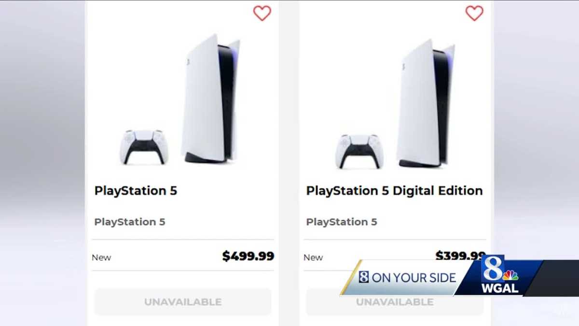Click the heart icon on the PlayStation 5 card
This screenshot has height=326, width=579.
click(x=262, y=13)
